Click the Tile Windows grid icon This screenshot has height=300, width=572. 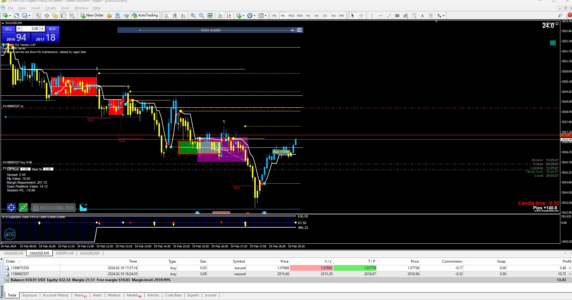[x=210, y=16]
